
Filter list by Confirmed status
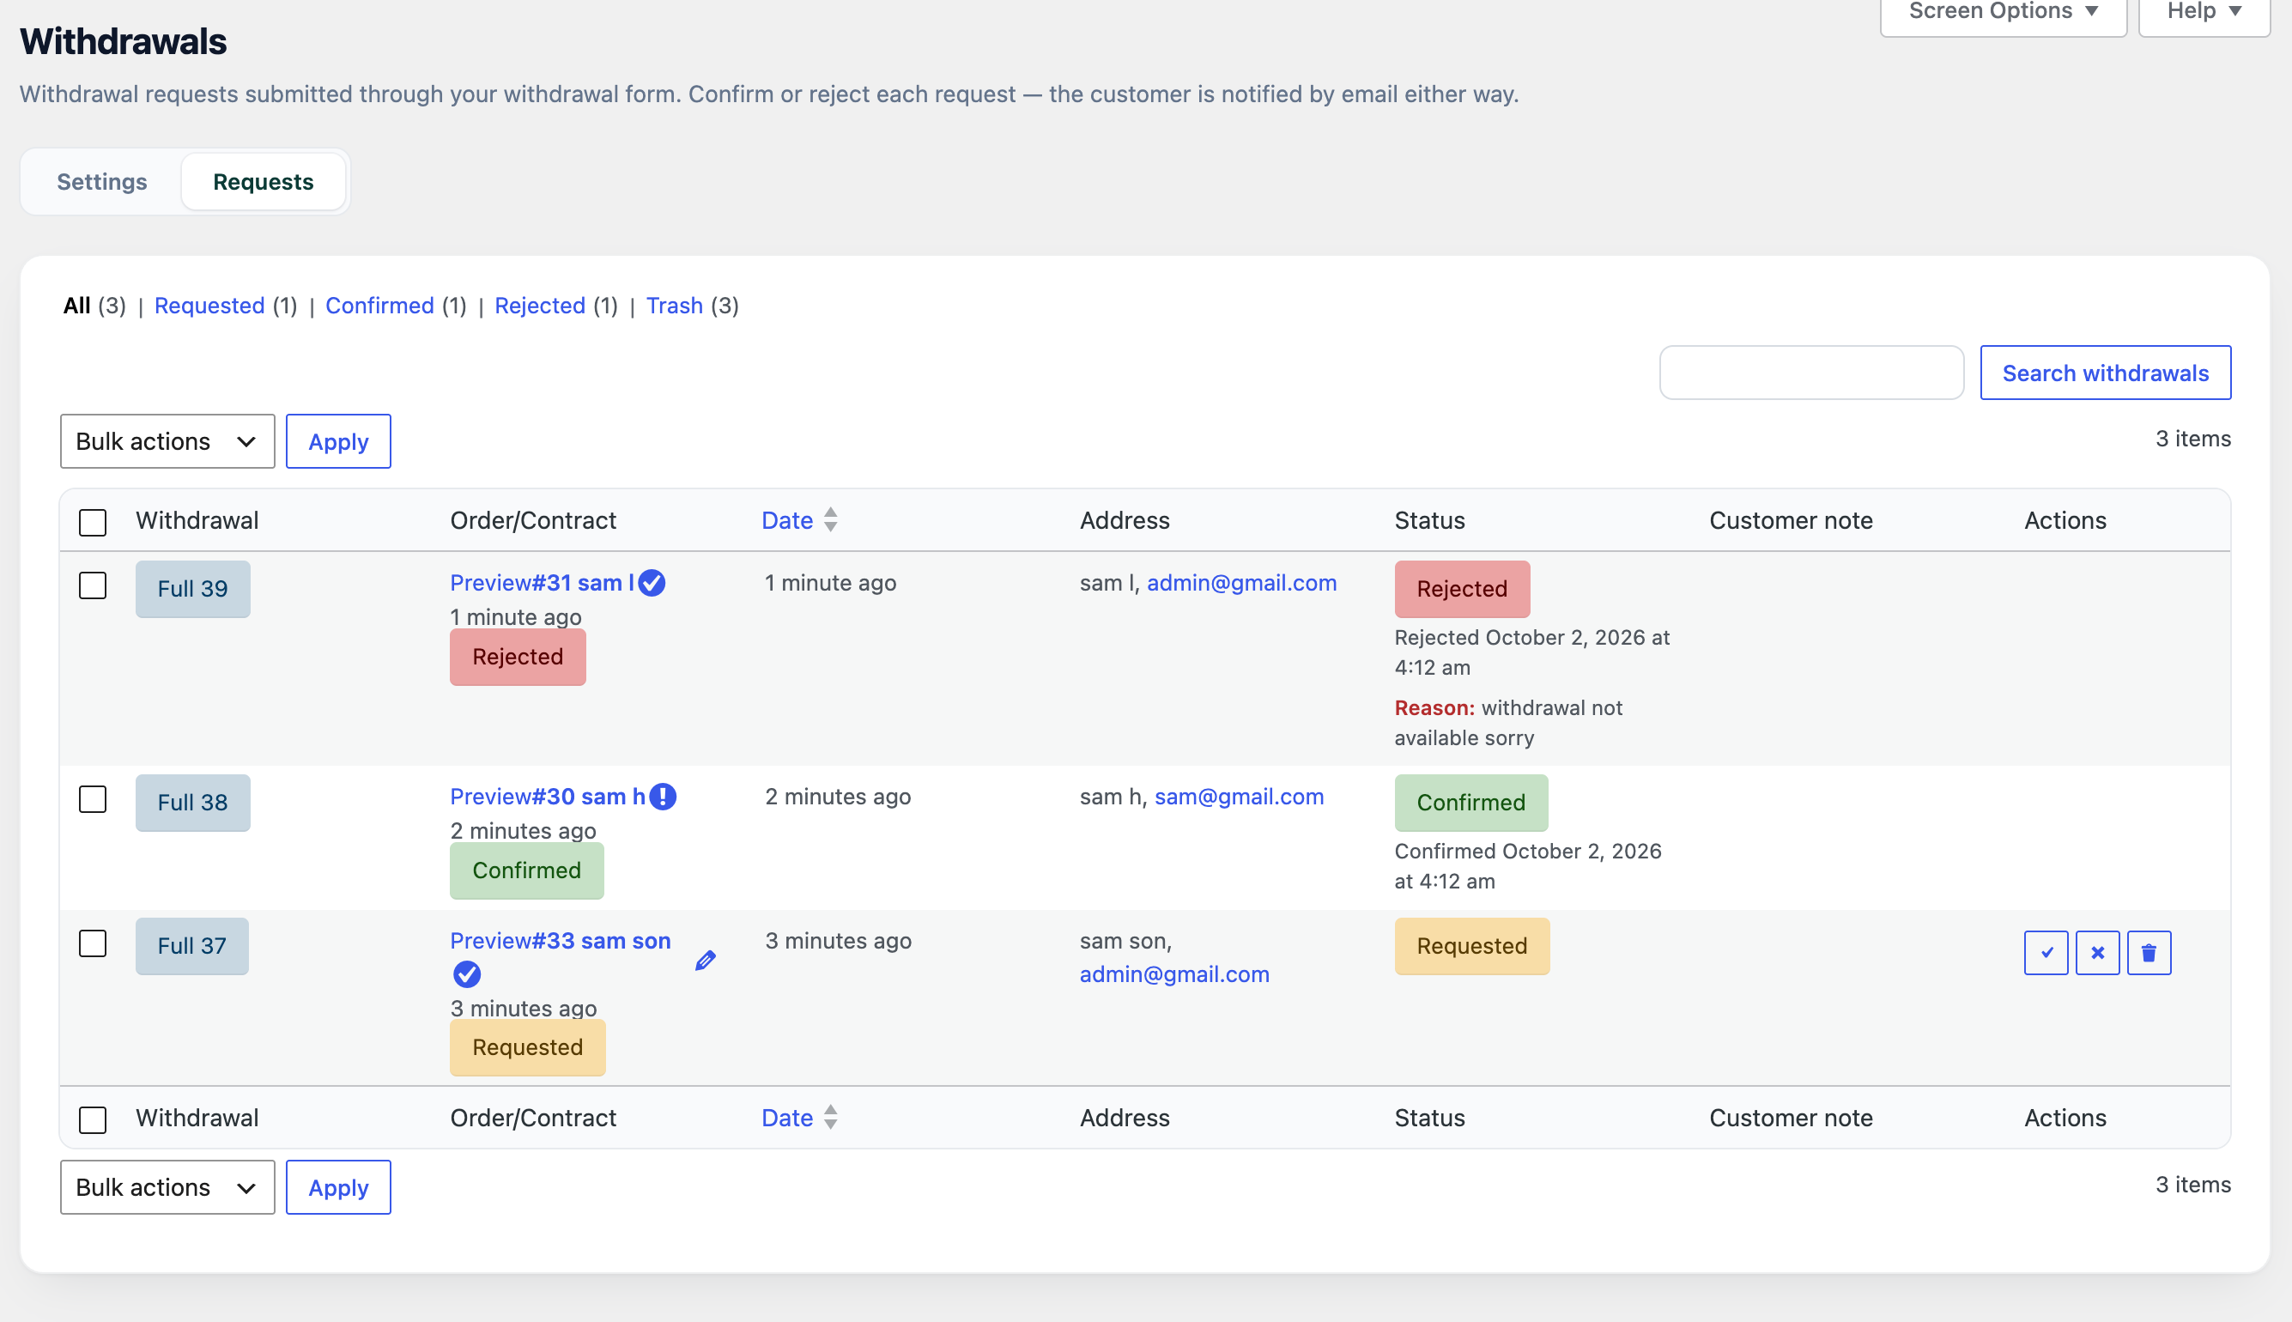[379, 305]
